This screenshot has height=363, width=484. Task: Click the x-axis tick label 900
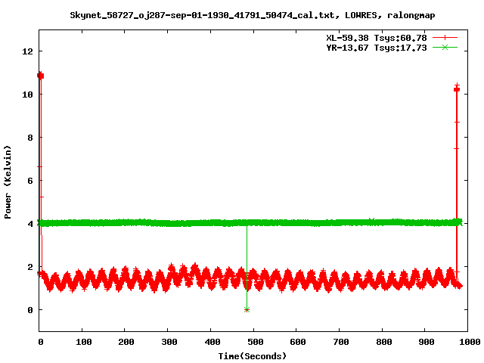[427, 342]
